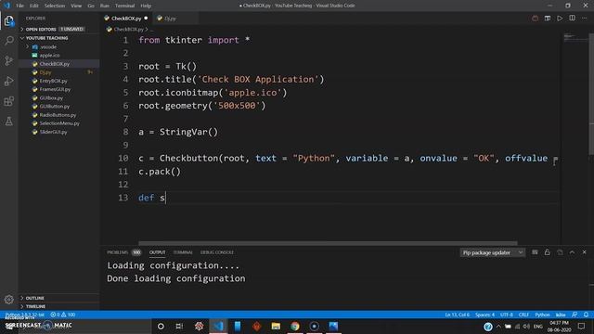The image size is (594, 334).
Task: Open the Photos app icon on taskbar
Action: tap(333, 326)
